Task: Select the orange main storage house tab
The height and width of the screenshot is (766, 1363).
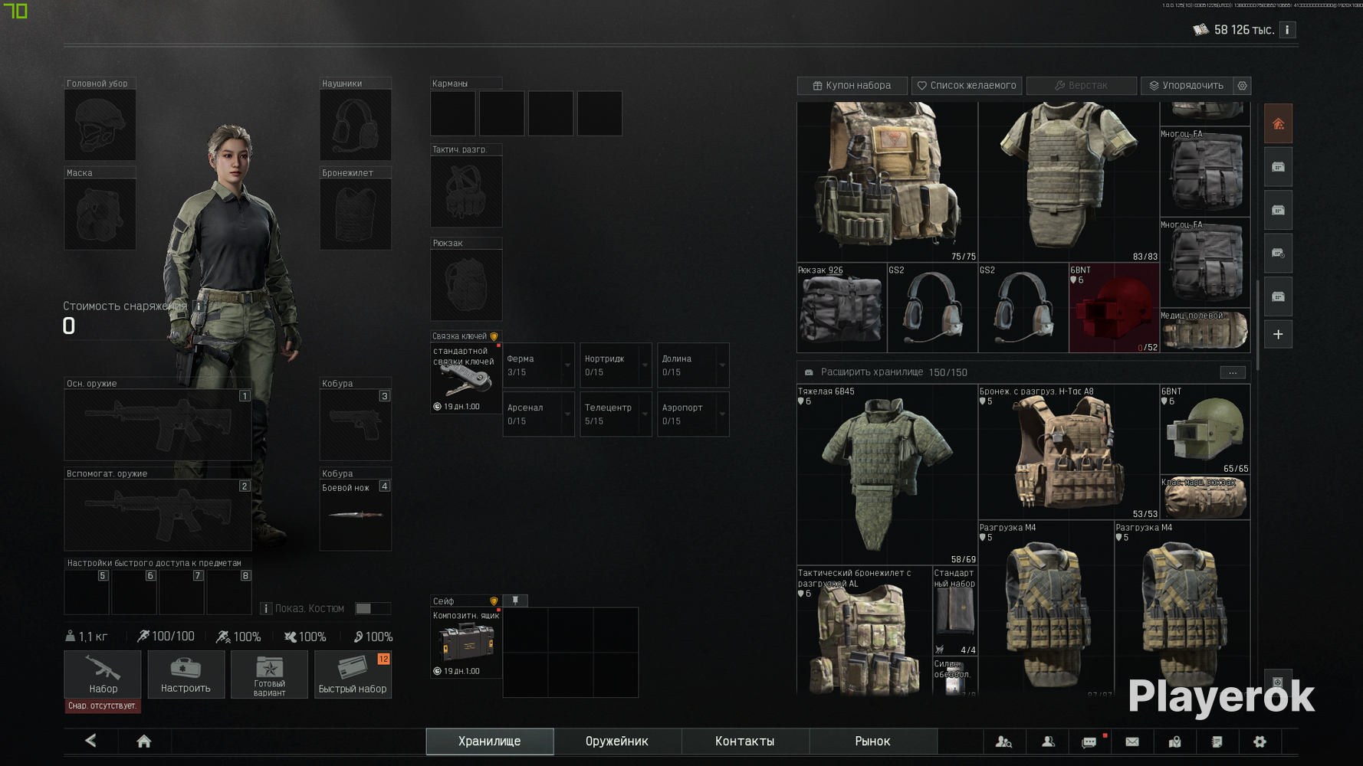Action: pyautogui.click(x=1278, y=124)
